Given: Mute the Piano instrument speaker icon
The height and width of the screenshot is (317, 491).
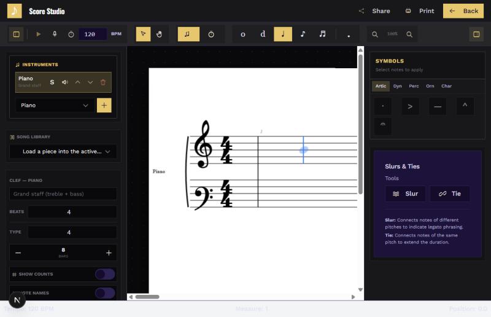Looking at the screenshot, I should coord(65,82).
